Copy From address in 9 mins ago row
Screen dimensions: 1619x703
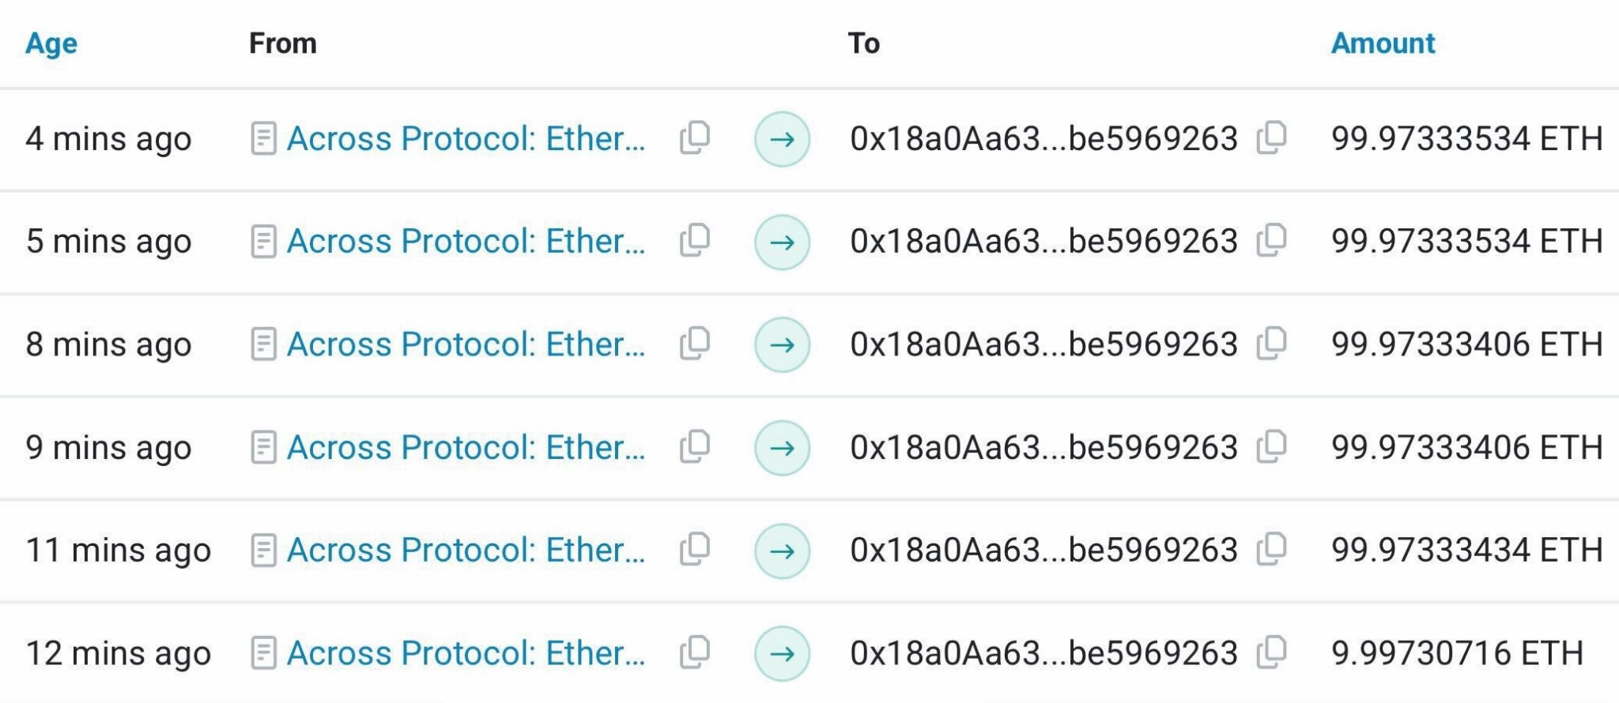(694, 447)
